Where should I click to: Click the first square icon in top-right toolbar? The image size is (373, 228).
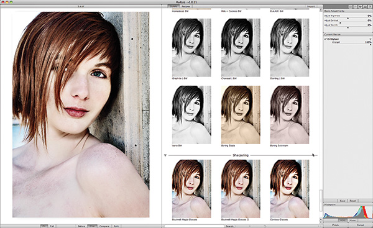[x=351, y=7]
